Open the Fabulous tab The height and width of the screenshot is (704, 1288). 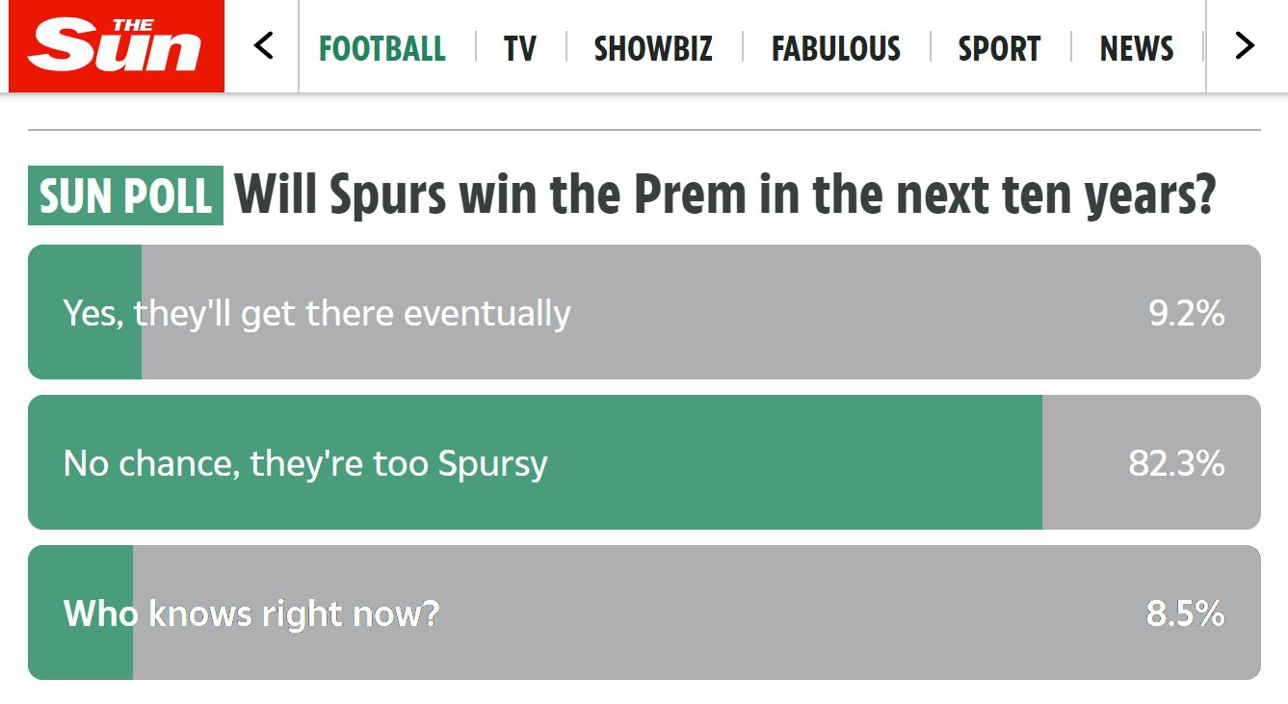point(836,48)
